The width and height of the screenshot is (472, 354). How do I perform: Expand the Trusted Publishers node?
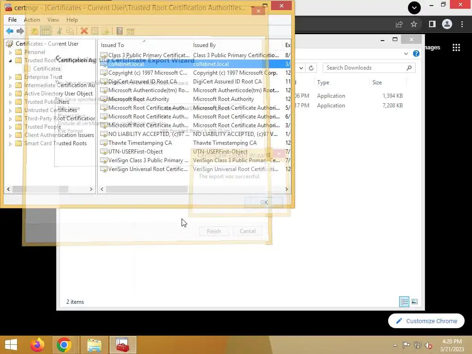(10, 102)
